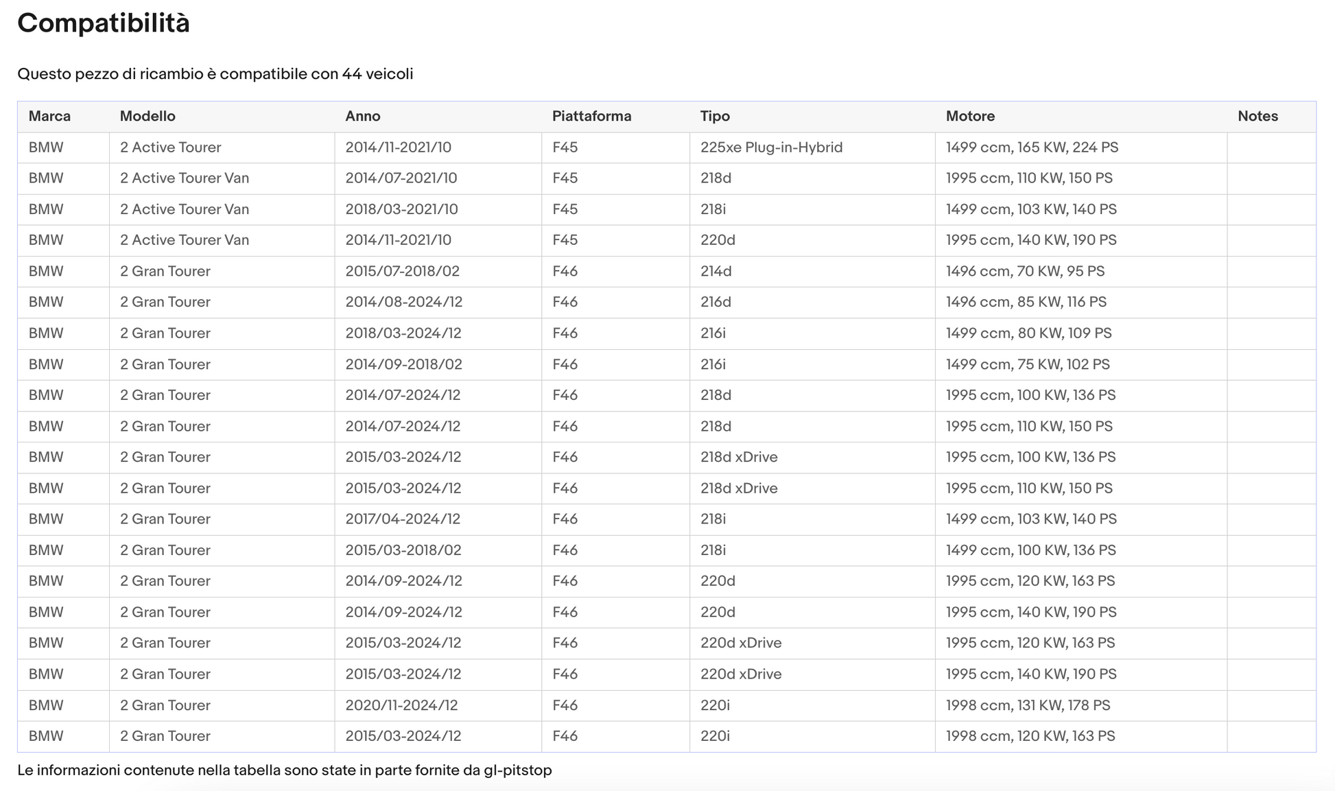Click the 44 veicoli compatibility text
Image resolution: width=1335 pixels, height=791 pixels.
click(377, 74)
